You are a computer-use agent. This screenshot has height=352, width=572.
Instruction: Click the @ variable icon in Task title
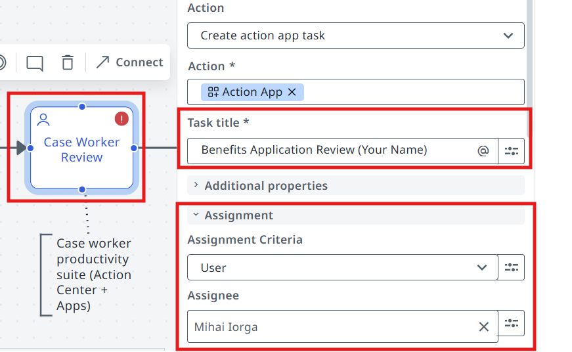click(483, 150)
